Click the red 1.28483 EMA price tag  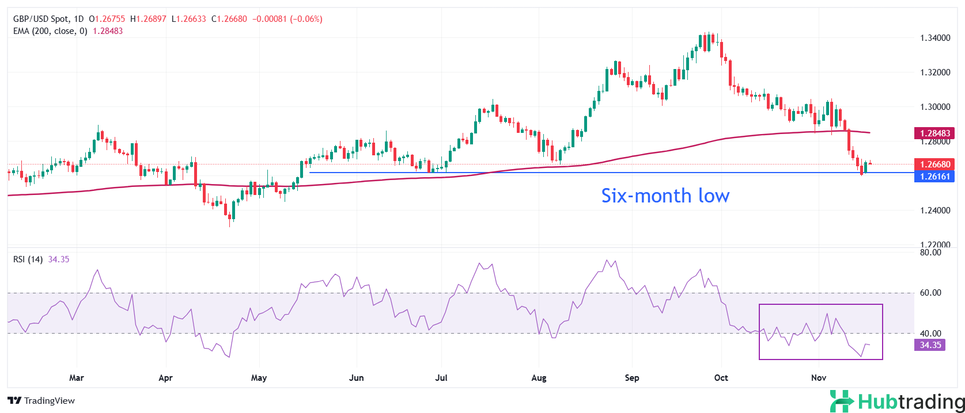(934, 133)
